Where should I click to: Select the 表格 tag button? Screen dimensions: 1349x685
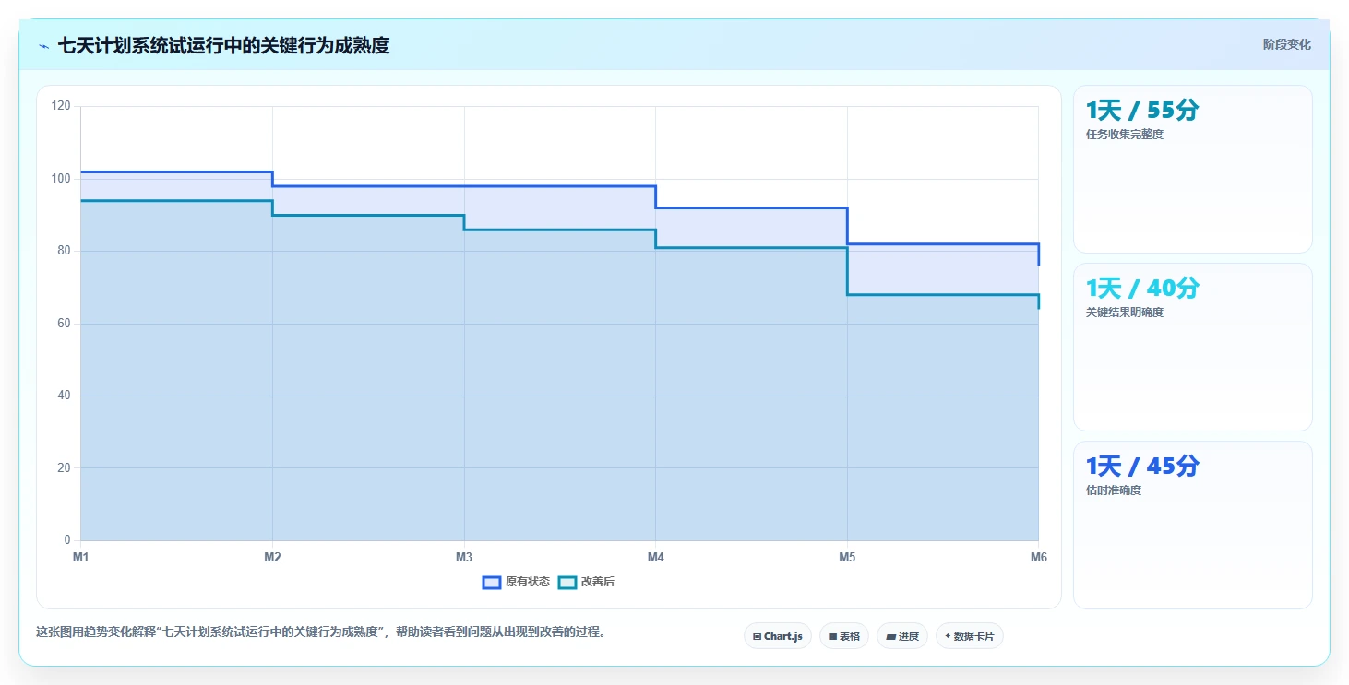pyautogui.click(x=844, y=636)
